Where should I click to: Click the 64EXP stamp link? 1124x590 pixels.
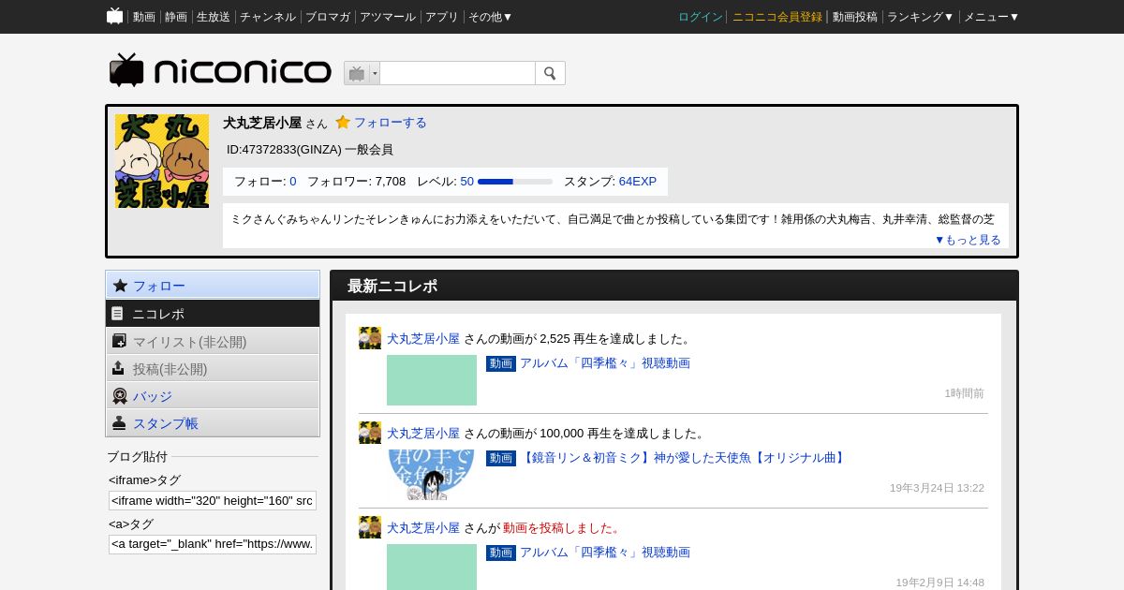(x=638, y=182)
